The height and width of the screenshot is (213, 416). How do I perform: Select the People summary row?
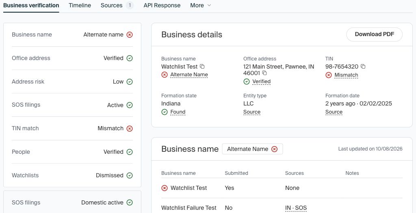pos(72,152)
